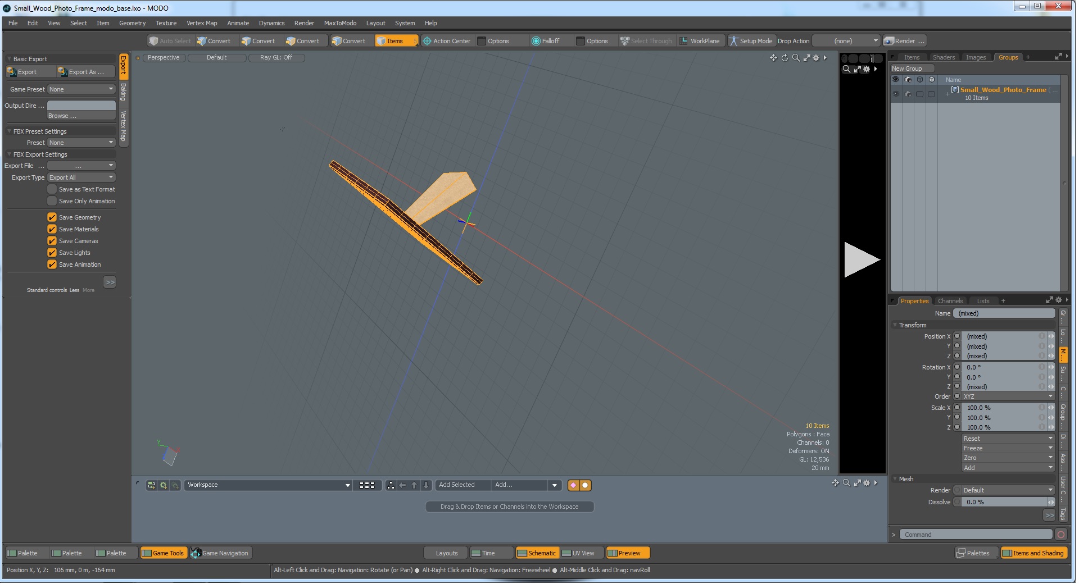1079x584 pixels.
Task: Click the WorkPlane icon
Action: 684,41
